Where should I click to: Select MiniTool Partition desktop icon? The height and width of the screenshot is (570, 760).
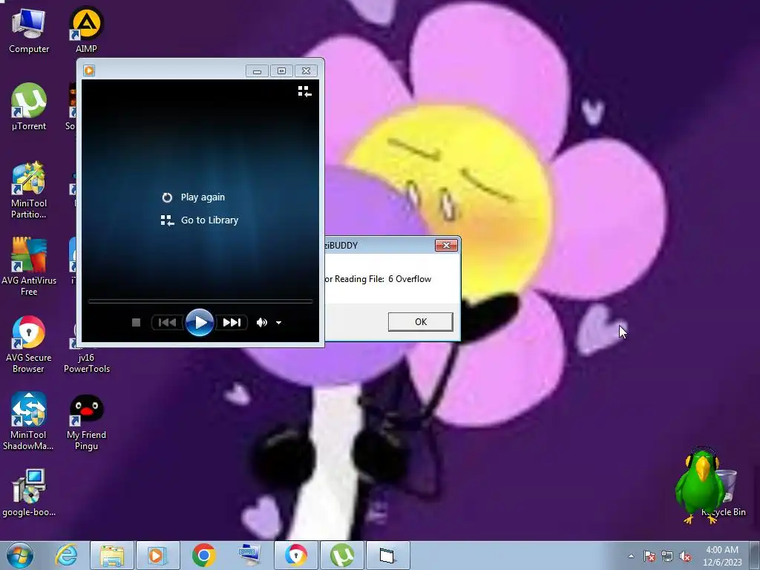pos(29,190)
